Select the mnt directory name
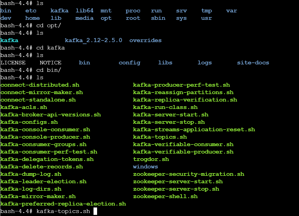 click(x=106, y=11)
